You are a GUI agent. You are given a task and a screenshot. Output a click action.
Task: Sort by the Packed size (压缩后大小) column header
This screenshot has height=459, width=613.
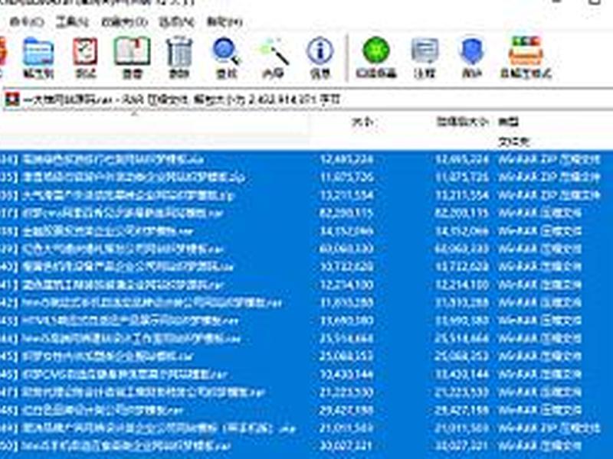[x=463, y=122]
